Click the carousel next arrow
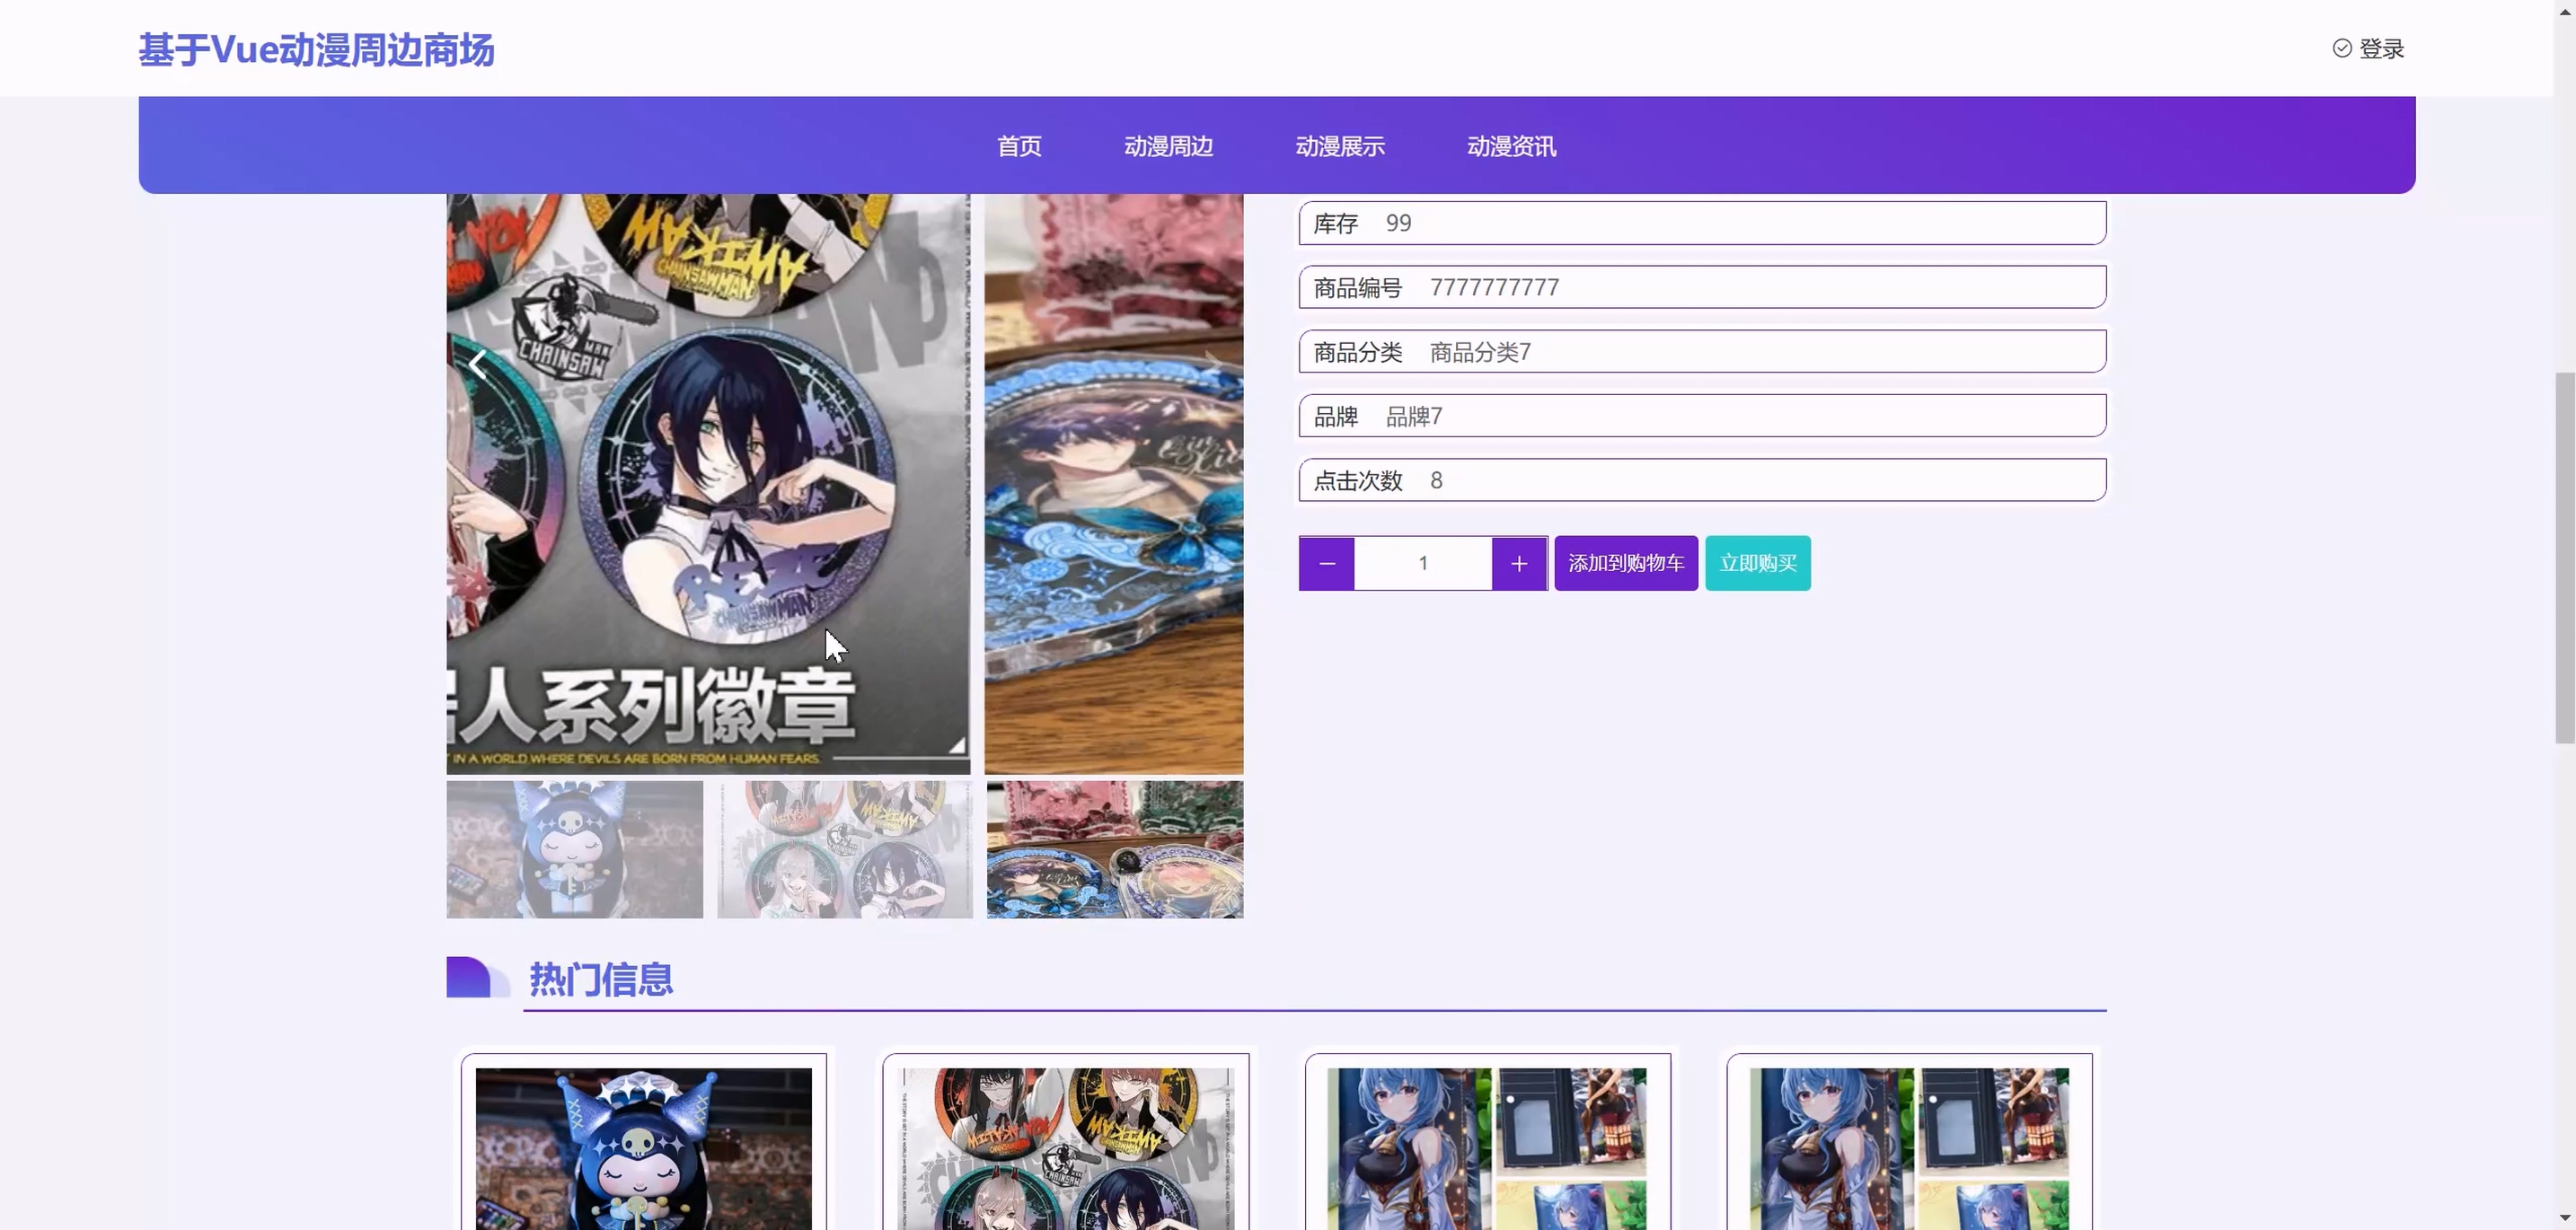Screen dimensions: 2576x1230 tap(1211, 364)
